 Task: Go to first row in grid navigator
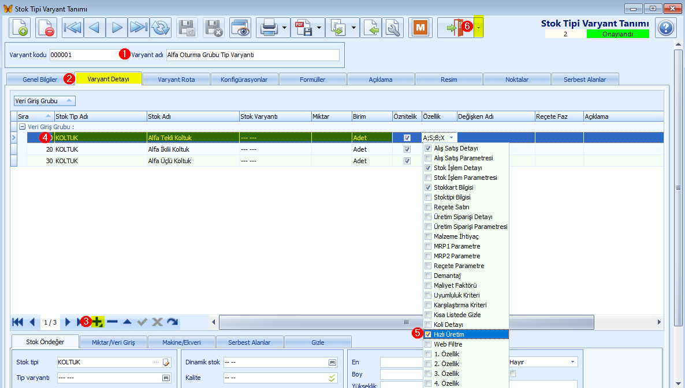[17, 322]
